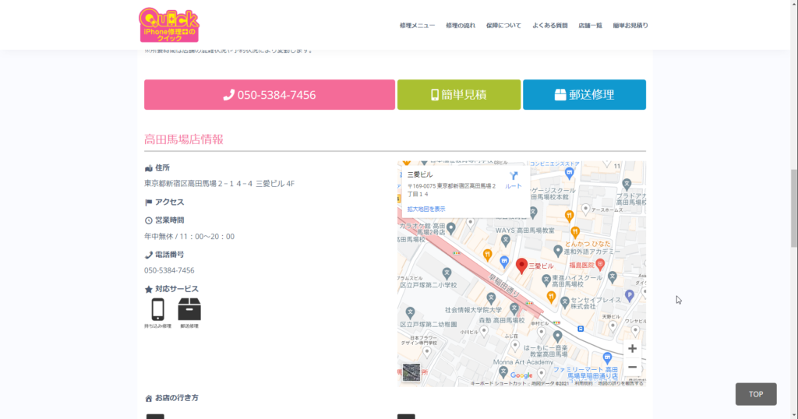Click the hours text 年中無休 / 11：00～20：00
This screenshot has height=419, width=798.
click(189, 237)
